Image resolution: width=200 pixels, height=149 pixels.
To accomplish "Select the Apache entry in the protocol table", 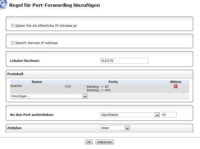I will [16, 86].
